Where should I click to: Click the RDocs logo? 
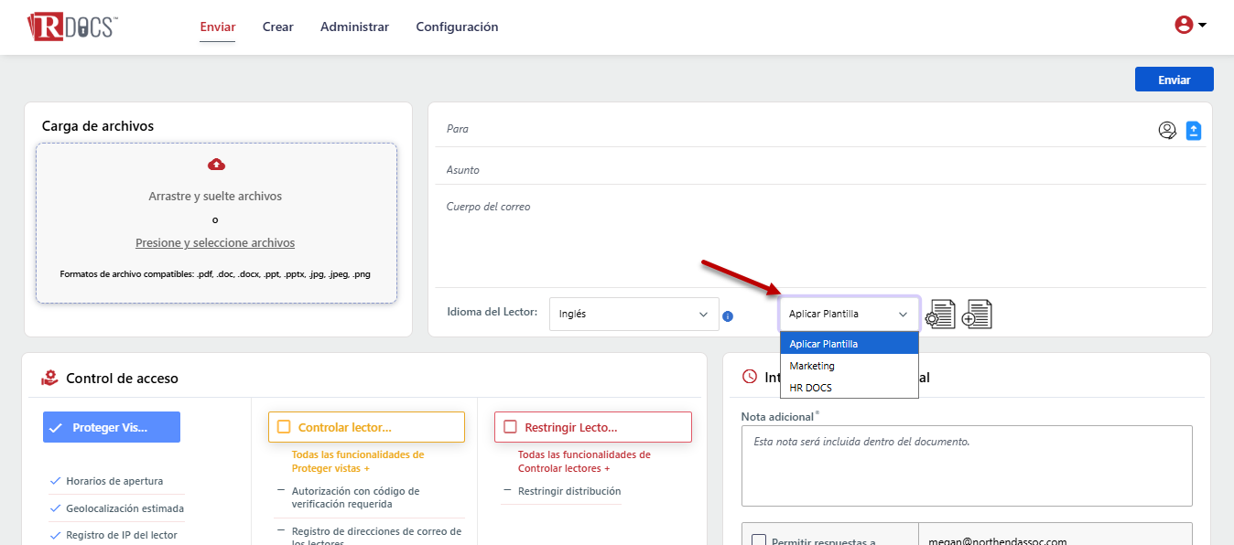71,27
